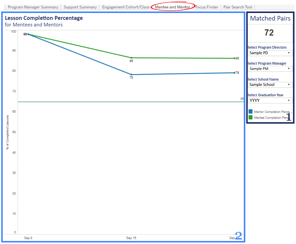Open the Engagement Cohort/Class tab

click(x=126, y=7)
